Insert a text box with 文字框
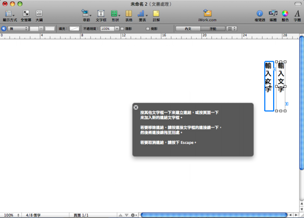Viewport: 304px width, 218px height. coord(101,14)
